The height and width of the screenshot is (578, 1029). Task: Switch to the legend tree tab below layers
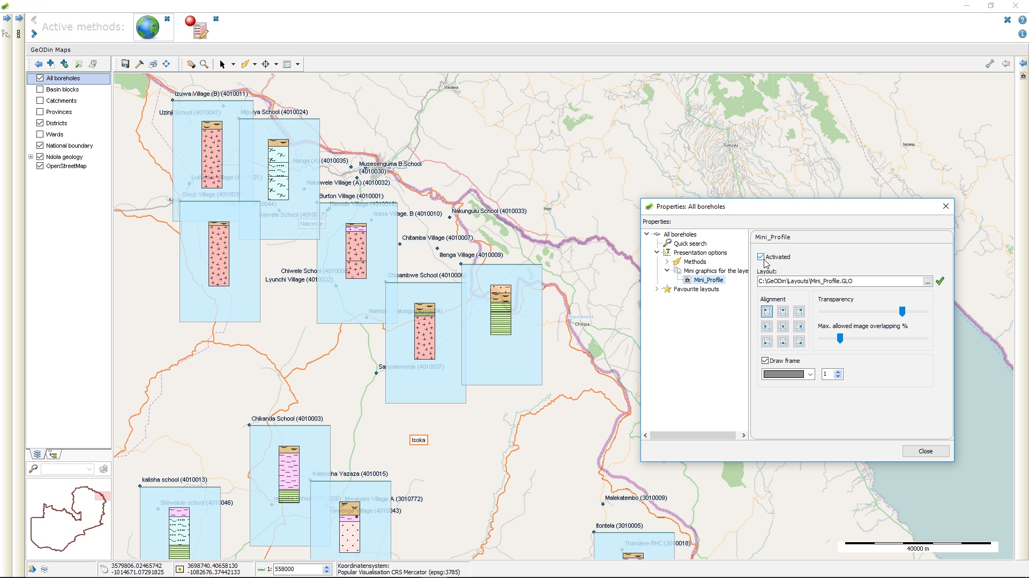coord(53,454)
